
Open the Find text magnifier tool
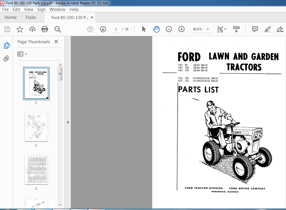pos(58,29)
